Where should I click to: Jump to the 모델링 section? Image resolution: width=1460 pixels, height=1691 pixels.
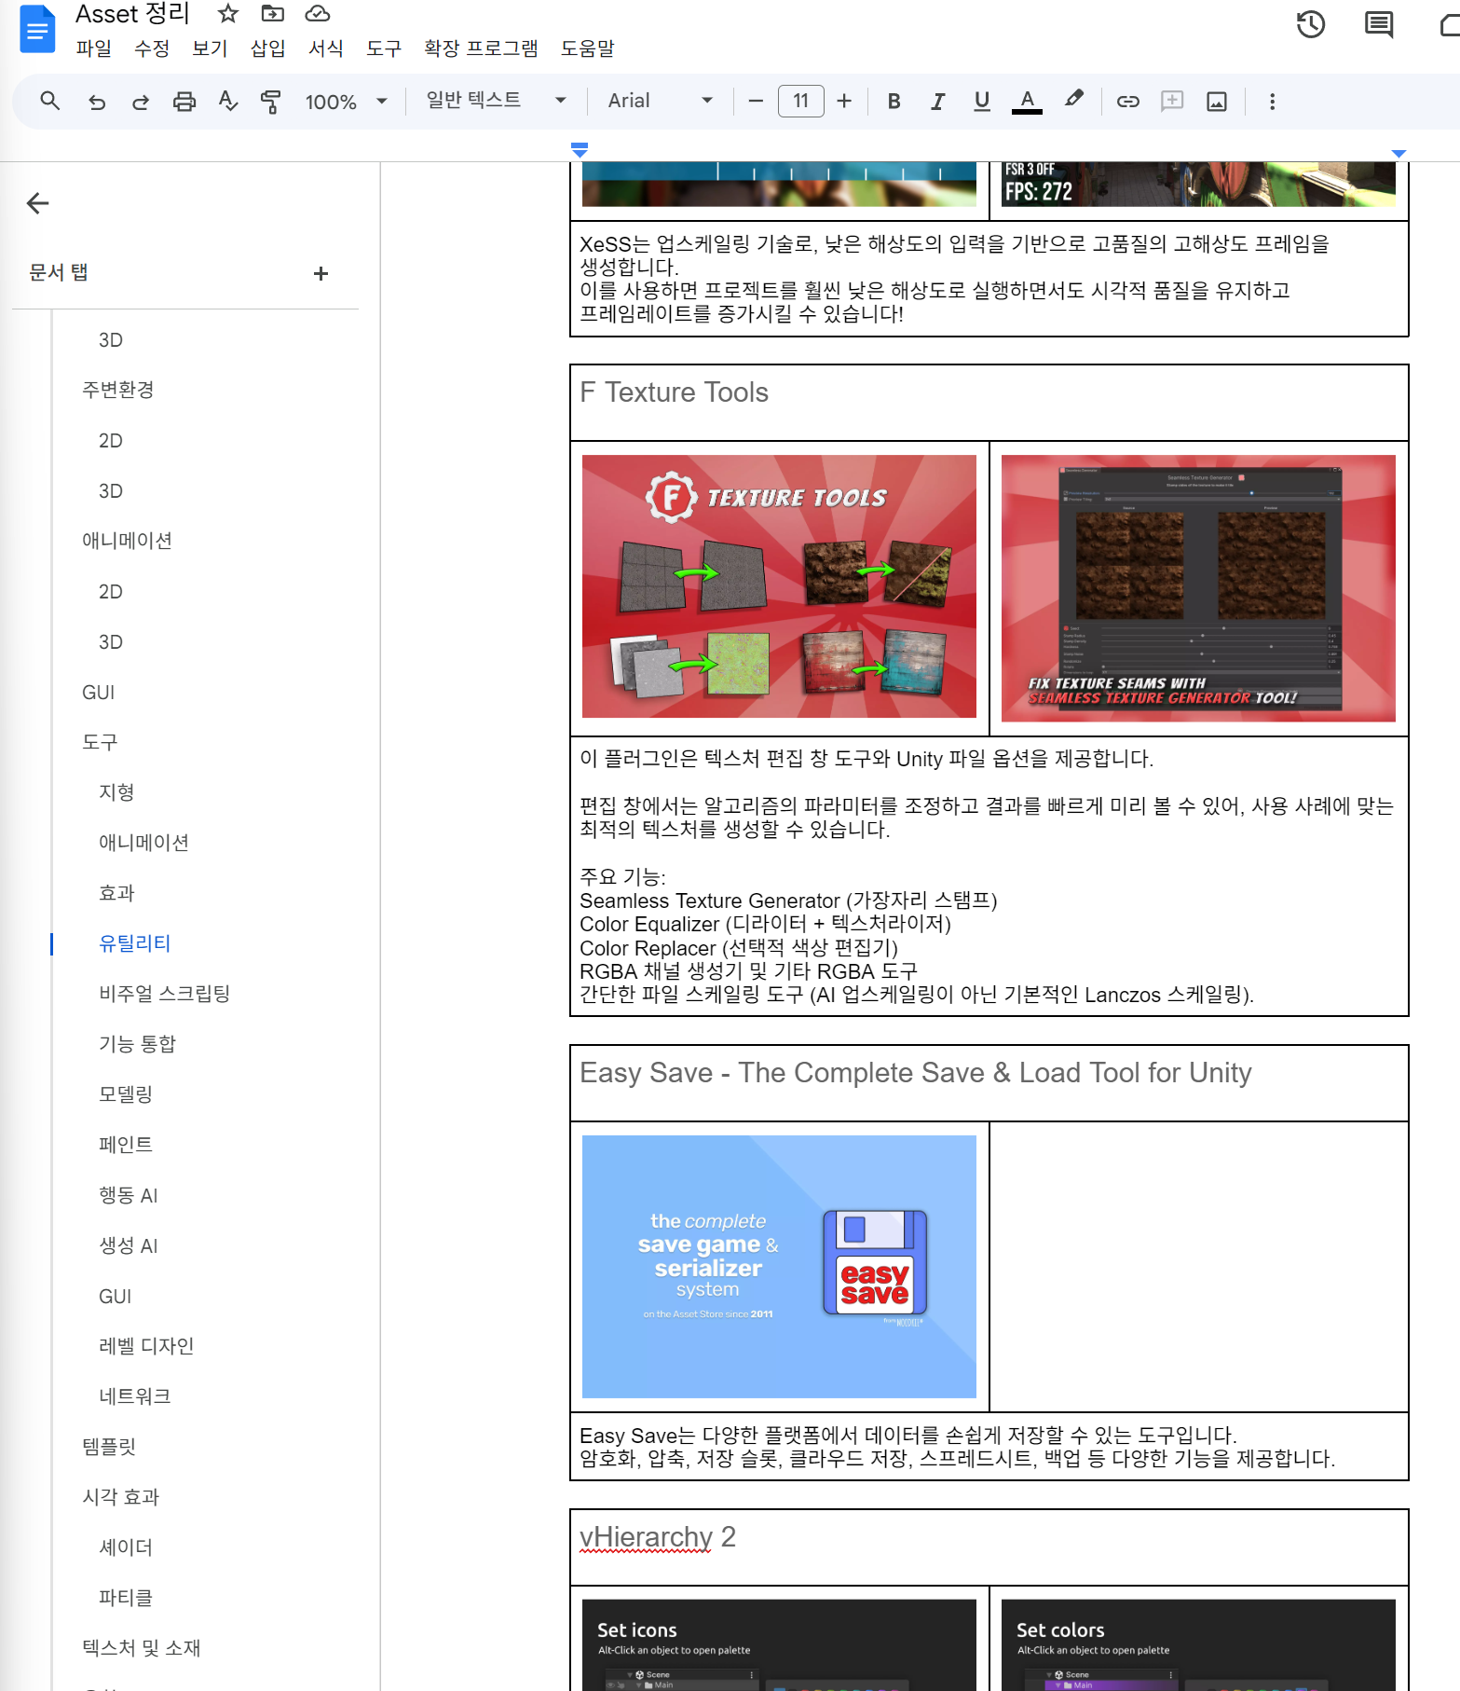126,1094
